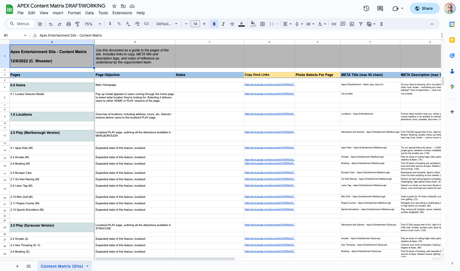This screenshot has width=460, height=271.
Task: Open copy deck link in 1.0 Locations row
Action: [269, 114]
